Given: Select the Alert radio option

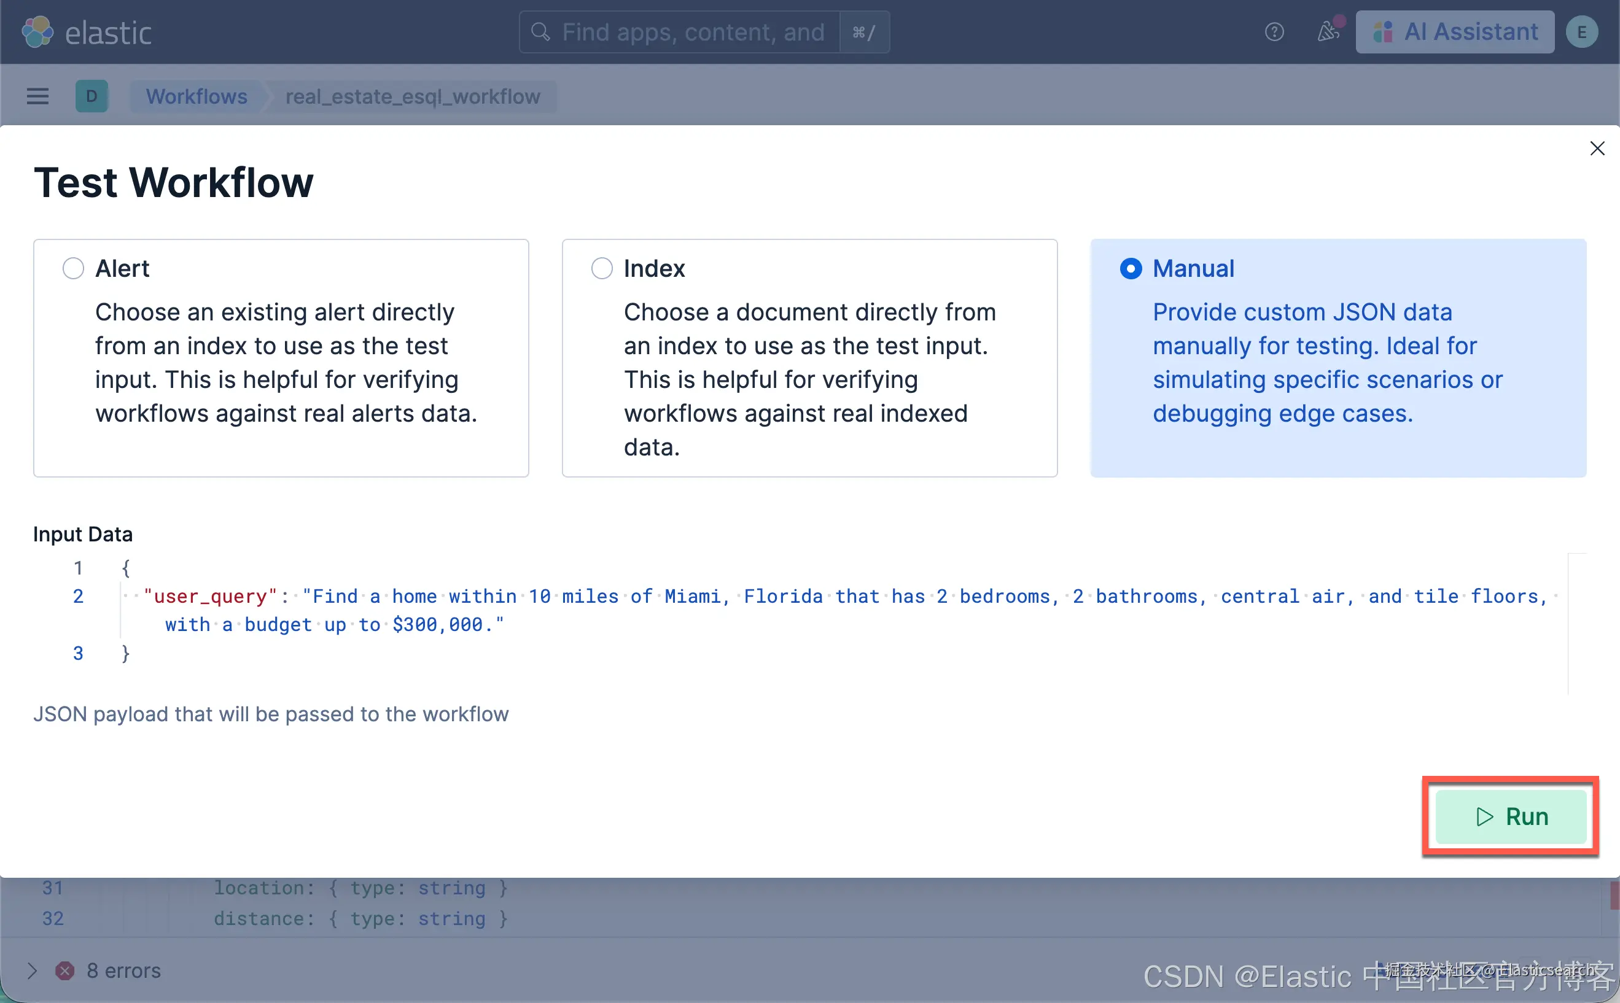Looking at the screenshot, I should point(73,269).
